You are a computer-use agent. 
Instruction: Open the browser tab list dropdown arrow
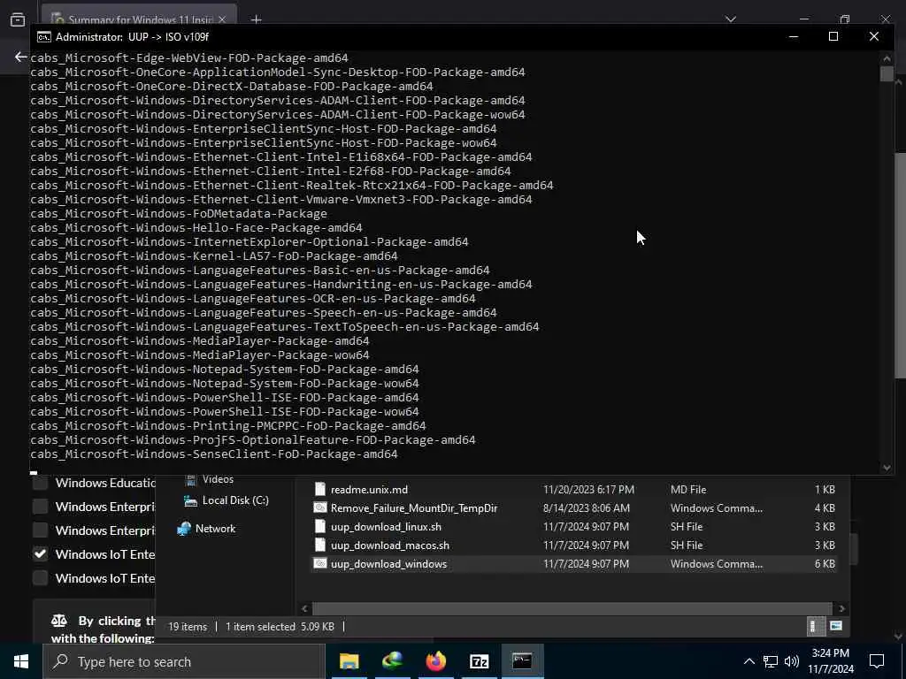pos(730,19)
